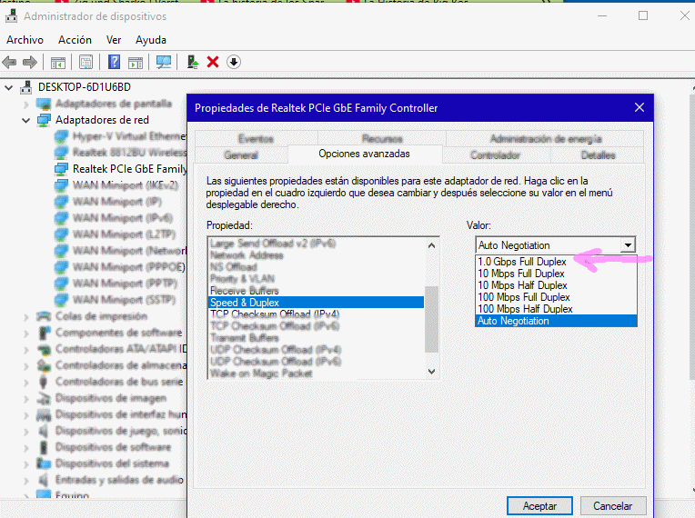Switch to the Controlador tab
This screenshot has width=695, height=518.
(495, 155)
